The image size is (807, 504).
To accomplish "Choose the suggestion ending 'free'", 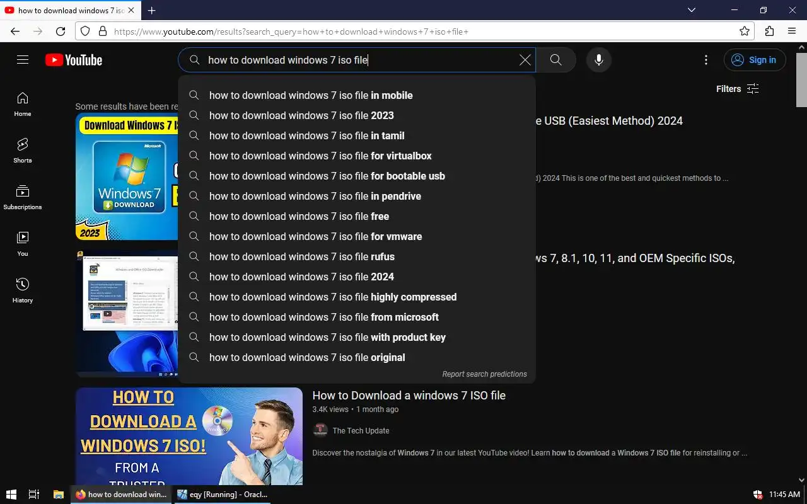I will tap(357, 216).
